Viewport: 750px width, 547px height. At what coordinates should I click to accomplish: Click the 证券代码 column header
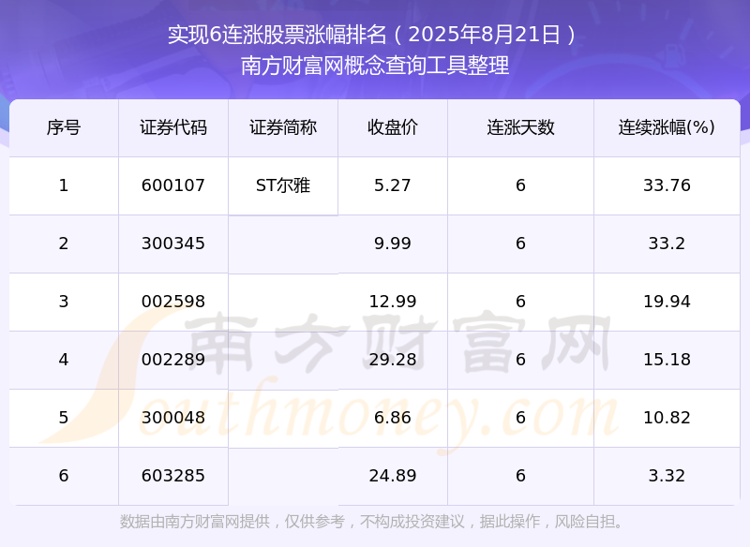(173, 127)
